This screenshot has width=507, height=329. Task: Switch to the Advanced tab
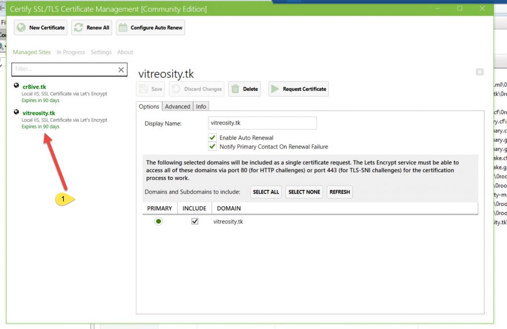click(x=177, y=106)
